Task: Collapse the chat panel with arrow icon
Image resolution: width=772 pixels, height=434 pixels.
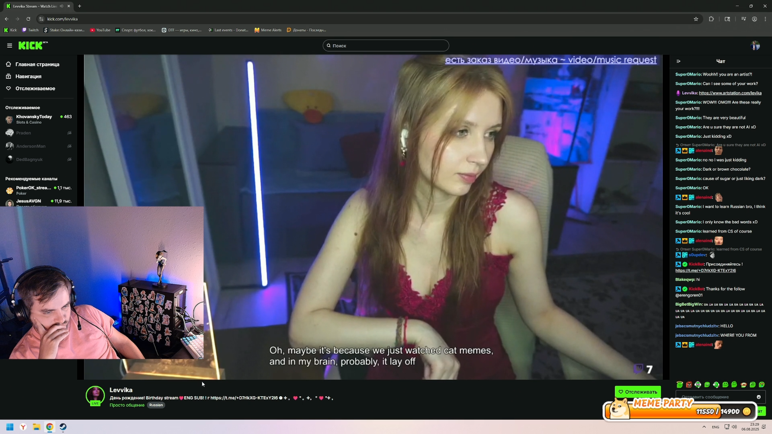Action: pos(678,61)
